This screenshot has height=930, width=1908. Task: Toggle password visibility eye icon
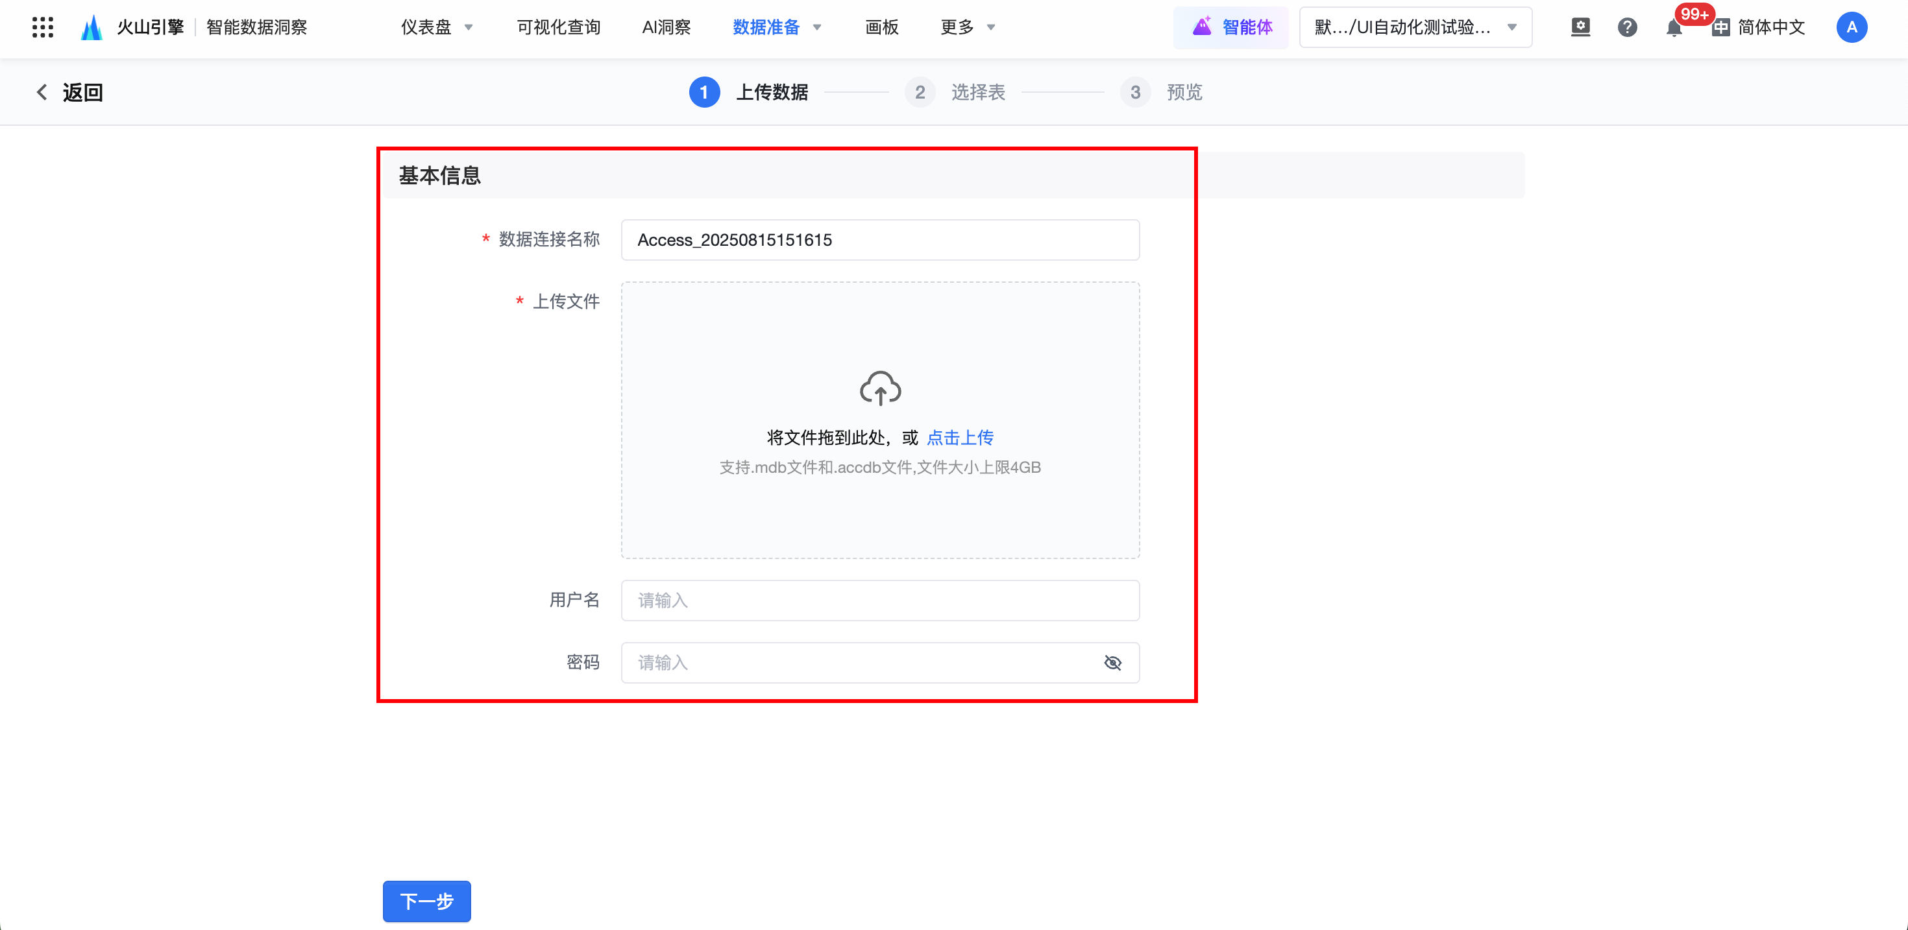(1112, 663)
